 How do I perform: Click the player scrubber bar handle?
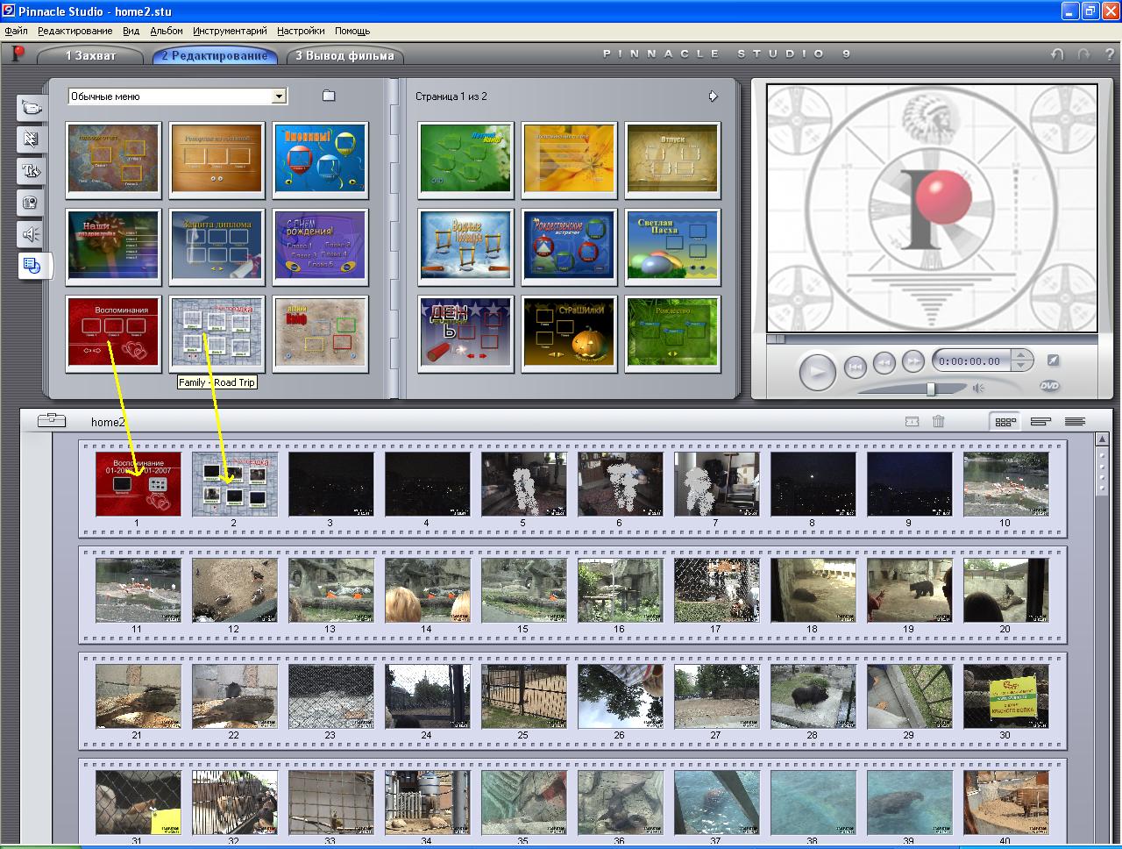tap(777, 339)
